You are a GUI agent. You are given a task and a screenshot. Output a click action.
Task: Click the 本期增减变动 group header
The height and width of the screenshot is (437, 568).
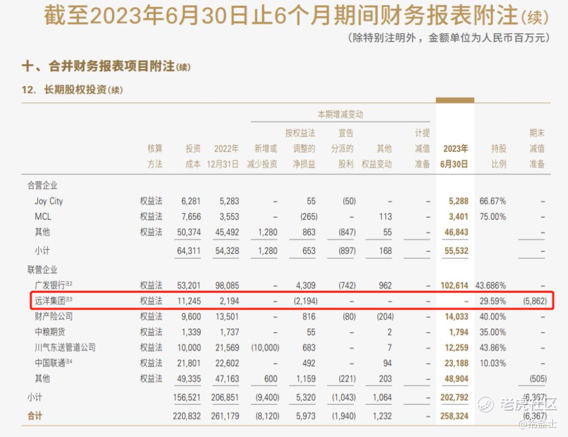pos(340,115)
